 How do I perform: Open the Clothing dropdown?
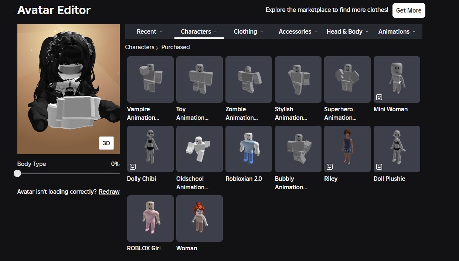(248, 32)
